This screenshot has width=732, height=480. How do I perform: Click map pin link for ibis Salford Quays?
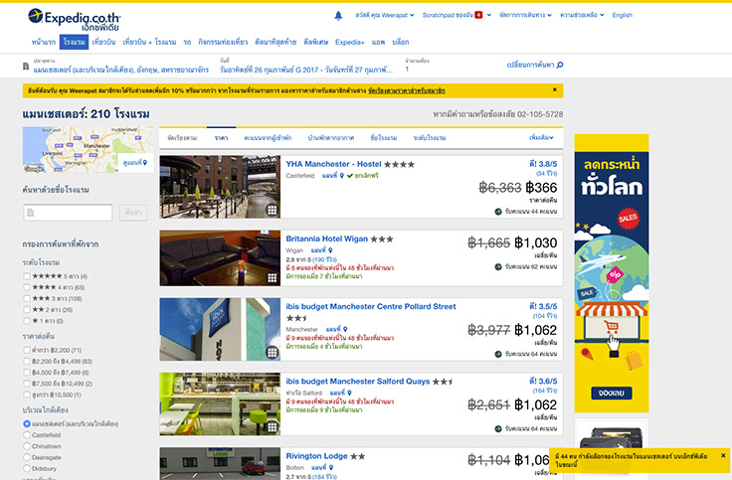click(x=341, y=393)
